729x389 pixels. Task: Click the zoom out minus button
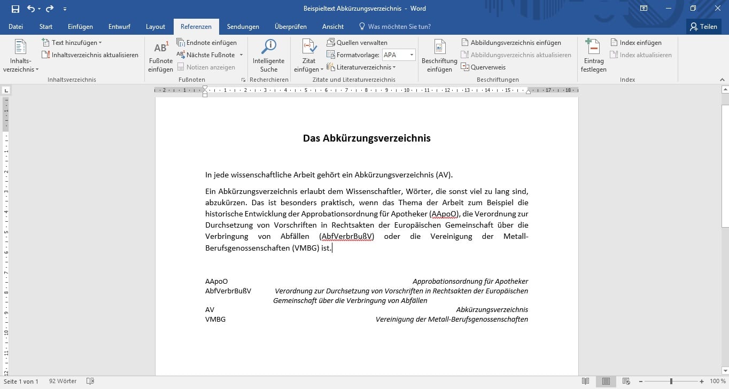(640, 382)
